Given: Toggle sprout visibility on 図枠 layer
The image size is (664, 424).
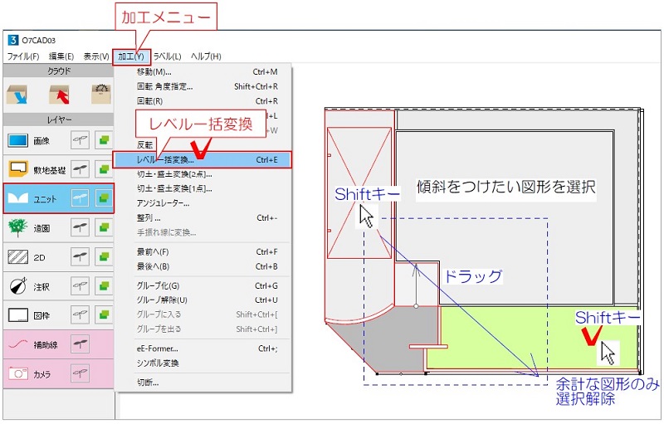Looking at the screenshot, I should [x=80, y=315].
